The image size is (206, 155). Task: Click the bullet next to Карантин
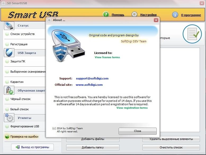(x=7, y=82)
